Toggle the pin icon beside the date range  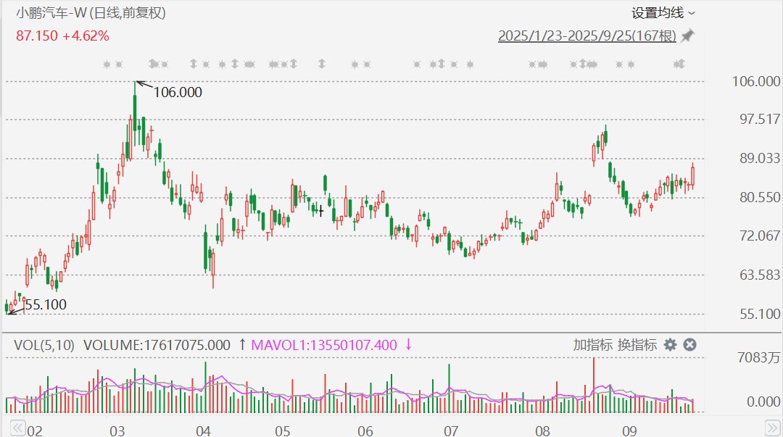(687, 36)
